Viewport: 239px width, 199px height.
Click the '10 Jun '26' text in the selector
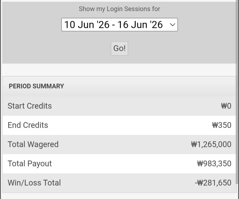[87, 25]
